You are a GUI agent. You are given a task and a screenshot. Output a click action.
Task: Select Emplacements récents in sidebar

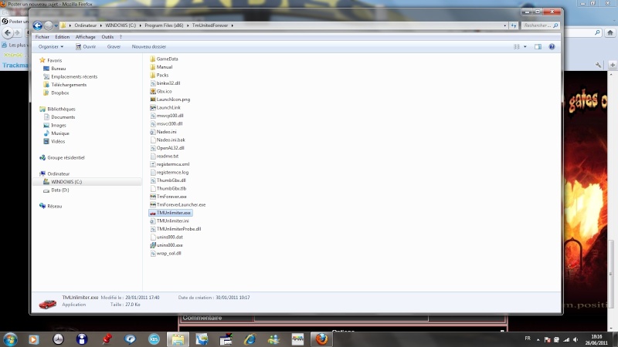pos(74,76)
